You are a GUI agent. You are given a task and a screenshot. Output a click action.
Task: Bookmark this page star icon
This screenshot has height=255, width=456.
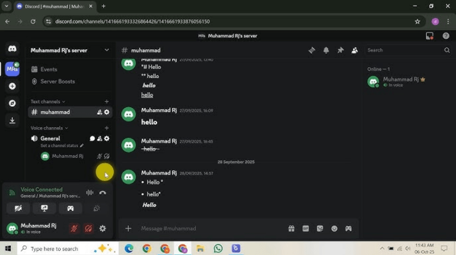click(417, 21)
